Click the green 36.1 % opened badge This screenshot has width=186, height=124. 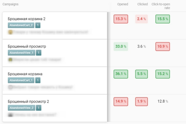tap(121, 74)
